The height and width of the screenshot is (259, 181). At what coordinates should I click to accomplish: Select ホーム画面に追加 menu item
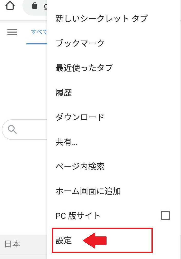point(88,191)
